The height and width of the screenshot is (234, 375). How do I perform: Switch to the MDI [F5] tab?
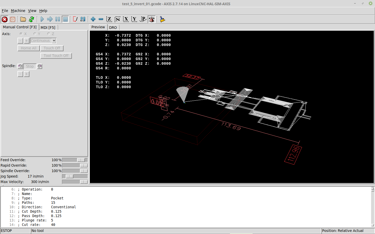[48, 27]
